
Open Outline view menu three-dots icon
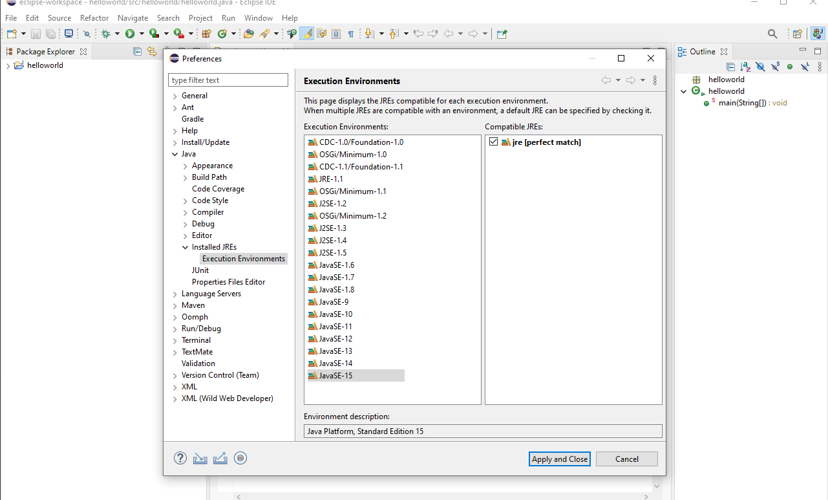coord(820,67)
